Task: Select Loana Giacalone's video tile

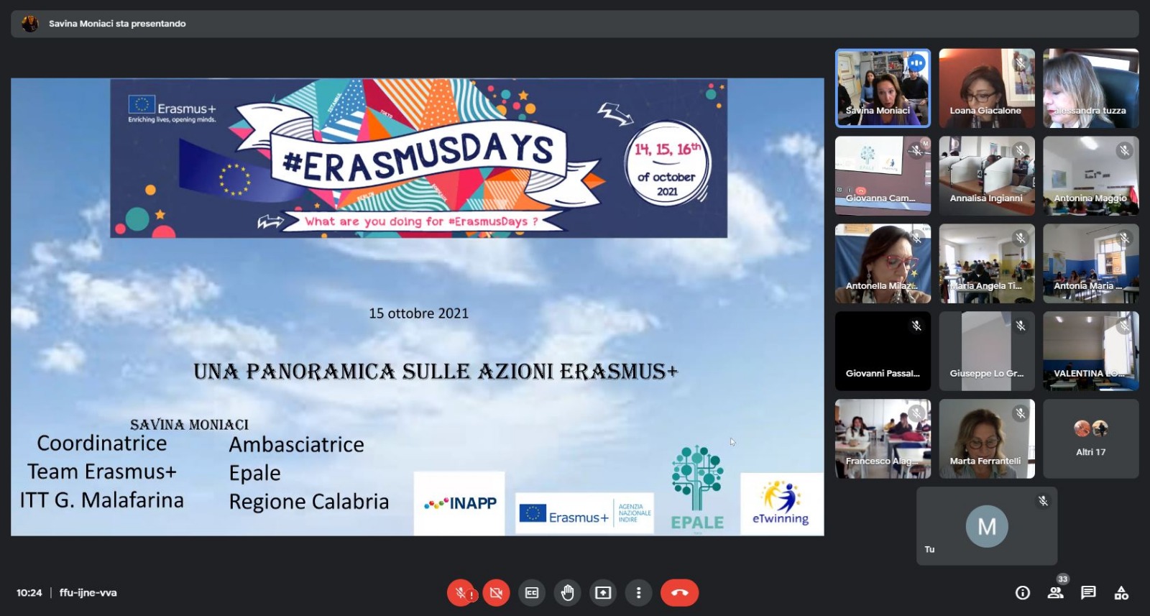Action: tap(987, 88)
